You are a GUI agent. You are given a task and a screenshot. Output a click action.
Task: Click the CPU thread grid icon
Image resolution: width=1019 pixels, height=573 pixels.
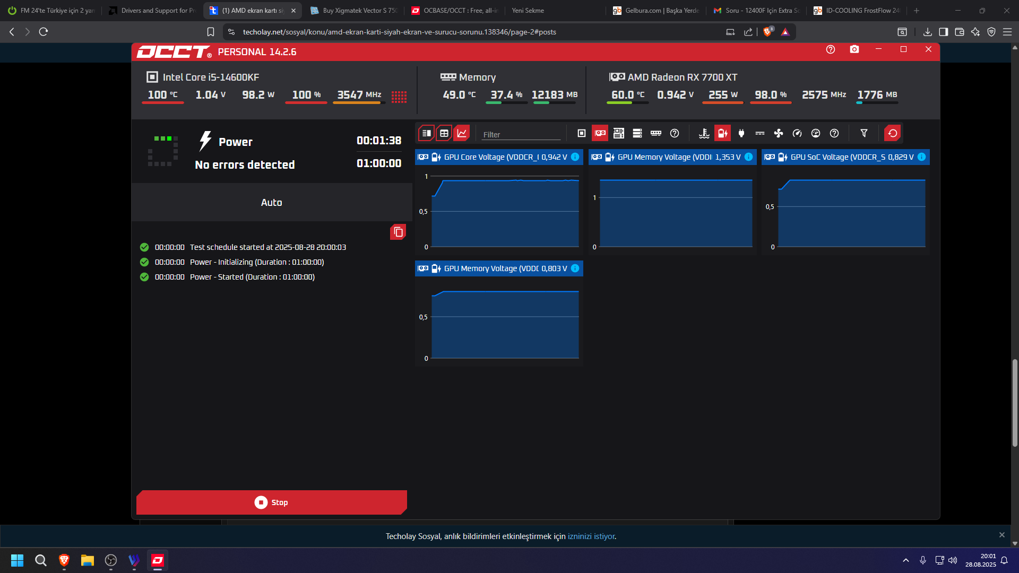click(x=399, y=97)
